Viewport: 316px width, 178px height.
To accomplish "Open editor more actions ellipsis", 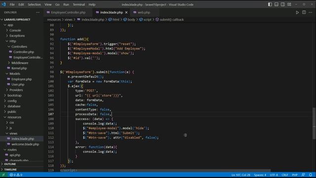I will (x=311, y=12).
